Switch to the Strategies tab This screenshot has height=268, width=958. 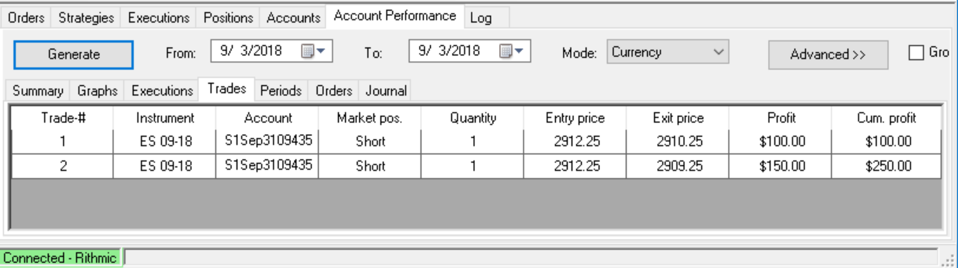point(86,18)
